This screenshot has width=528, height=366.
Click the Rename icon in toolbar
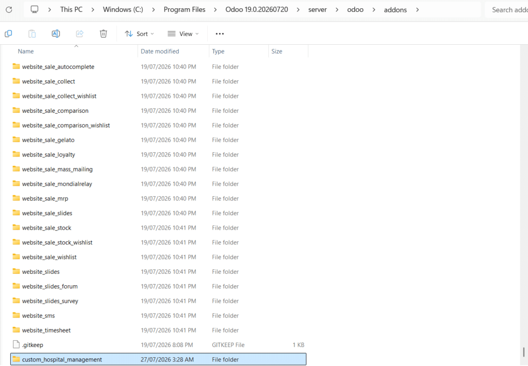[x=56, y=33]
